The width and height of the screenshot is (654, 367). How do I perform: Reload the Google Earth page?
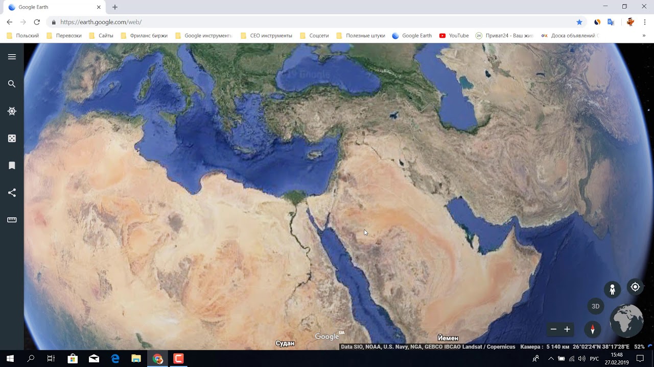(37, 22)
